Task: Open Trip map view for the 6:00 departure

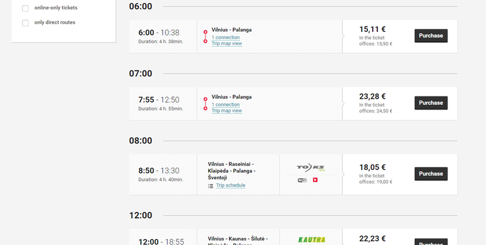Action: pos(226,44)
